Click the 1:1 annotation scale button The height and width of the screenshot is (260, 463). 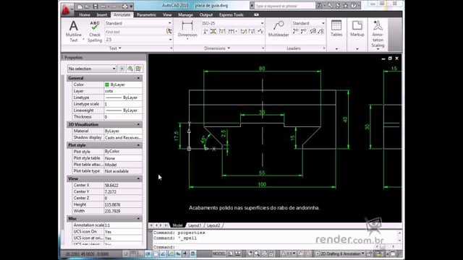click(x=289, y=253)
